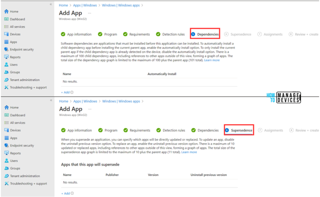Click Version column header in supersedence table
This screenshot has width=320, height=197.
153,175
